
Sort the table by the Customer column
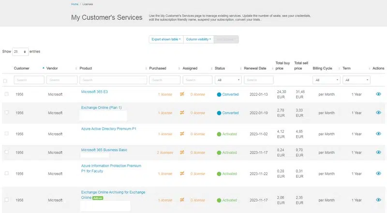21,68
